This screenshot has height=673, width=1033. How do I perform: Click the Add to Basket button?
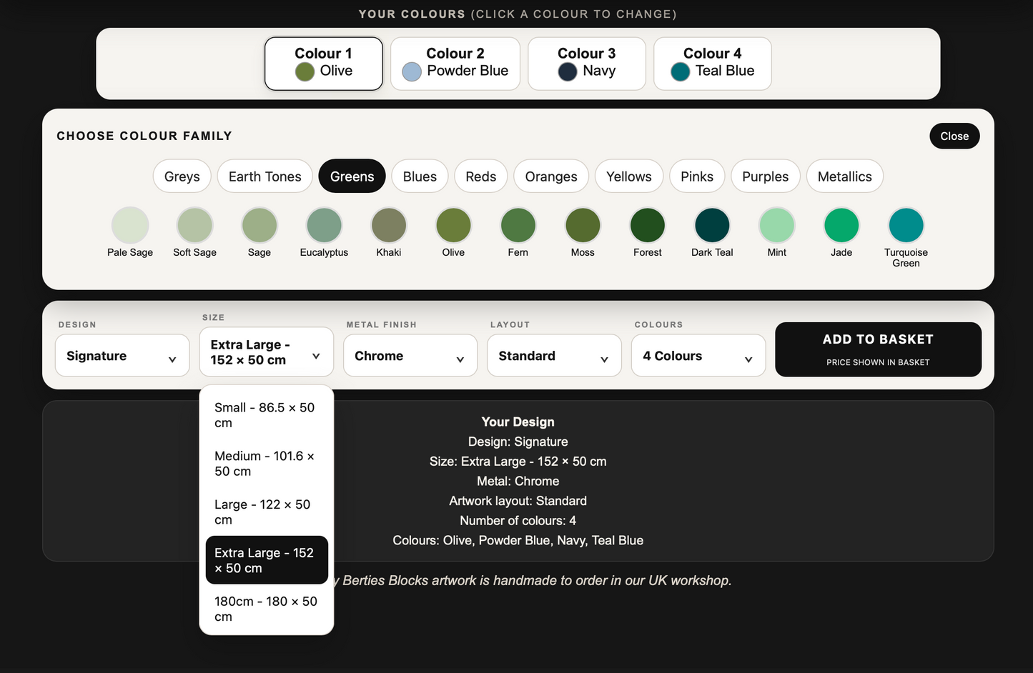(878, 349)
